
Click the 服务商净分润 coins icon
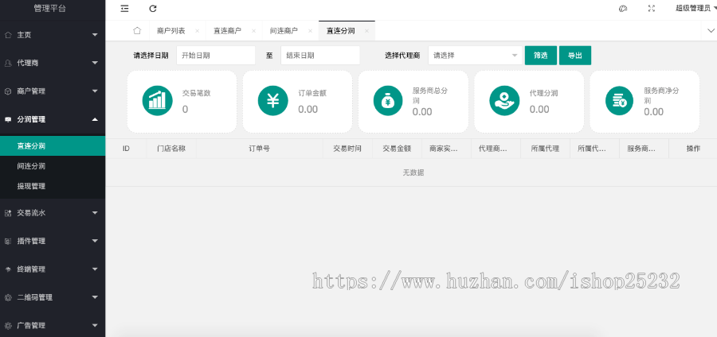[x=619, y=101]
